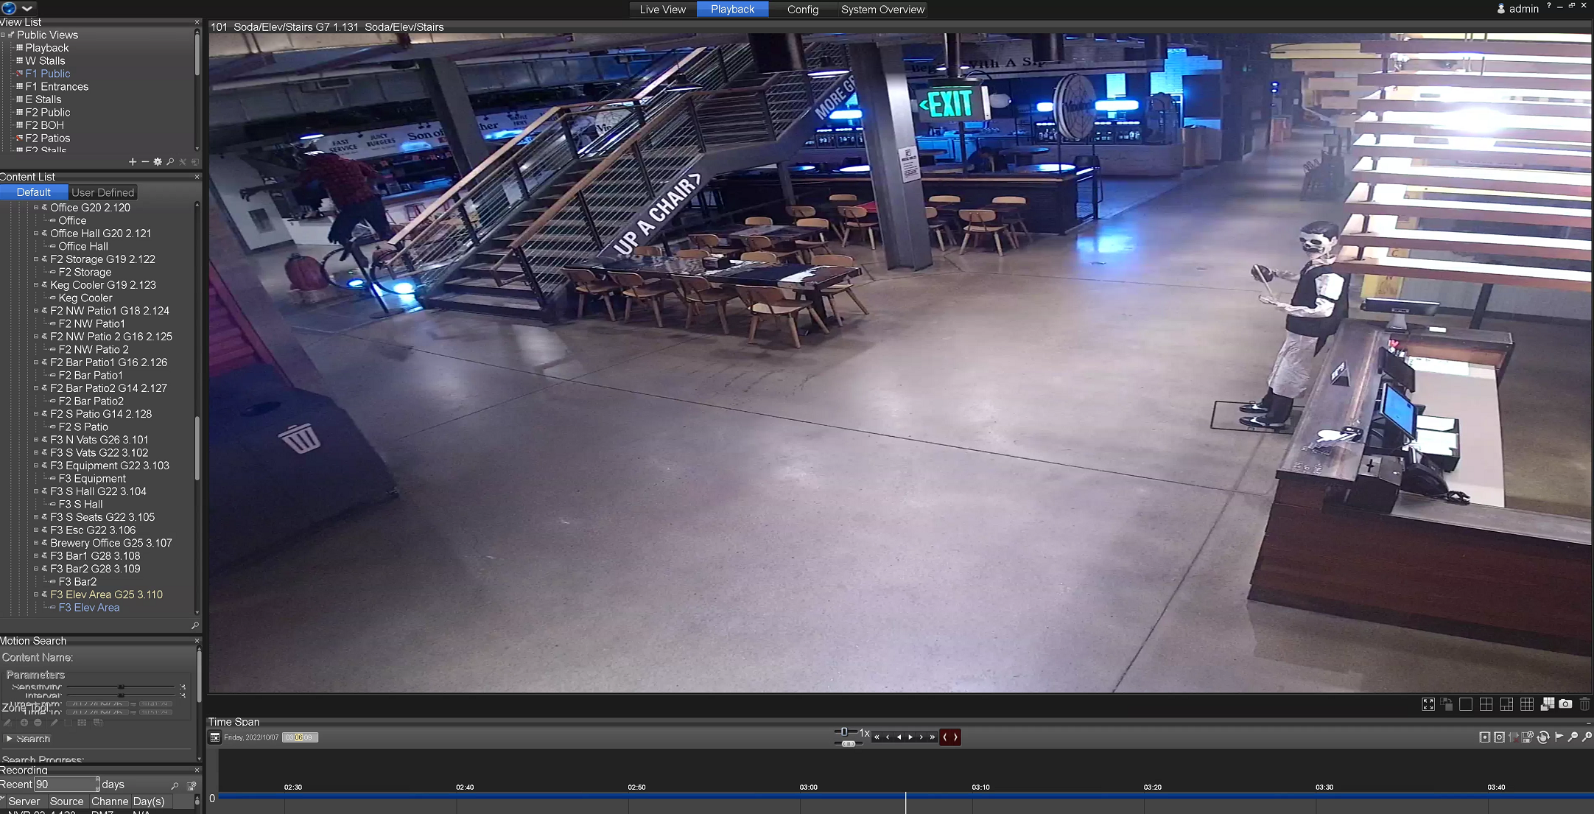The image size is (1594, 814).
Task: Switch to the 2x2 grid layout
Action: click(1486, 704)
